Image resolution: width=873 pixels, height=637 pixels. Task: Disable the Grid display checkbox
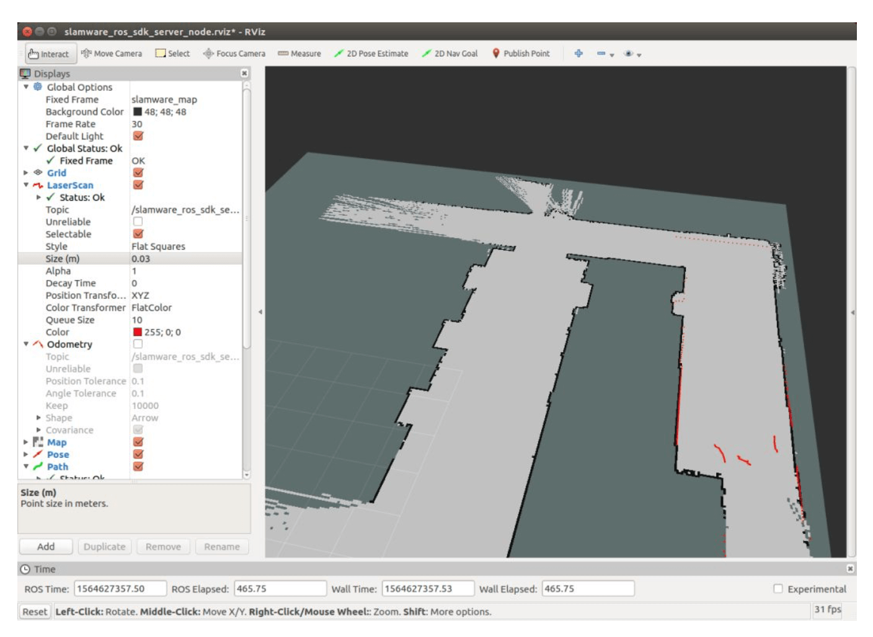(138, 173)
